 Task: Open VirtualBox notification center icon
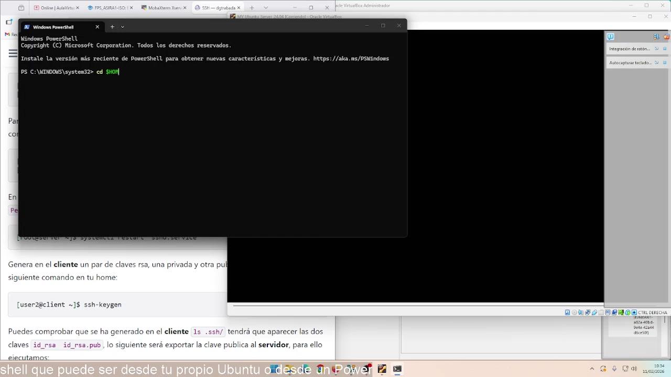pyautogui.click(x=610, y=37)
